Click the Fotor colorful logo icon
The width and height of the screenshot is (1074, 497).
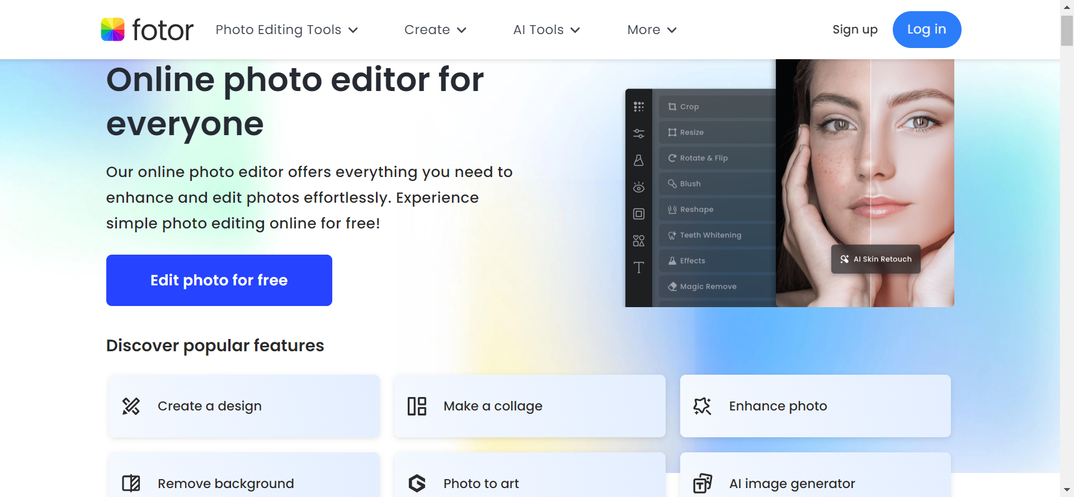click(112, 30)
